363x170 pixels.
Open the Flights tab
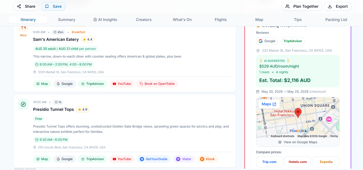[x=221, y=19]
